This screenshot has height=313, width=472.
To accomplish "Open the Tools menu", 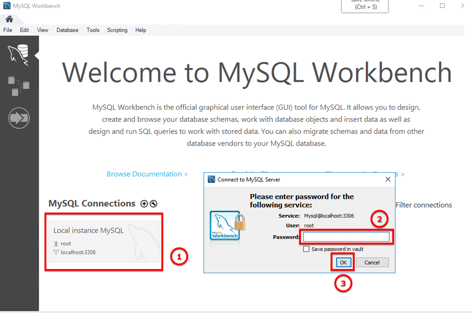I will click(93, 30).
